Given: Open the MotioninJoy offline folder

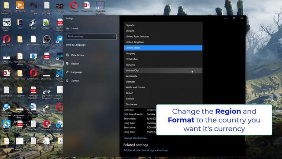Looking at the screenshot, I should [x=20, y=59].
